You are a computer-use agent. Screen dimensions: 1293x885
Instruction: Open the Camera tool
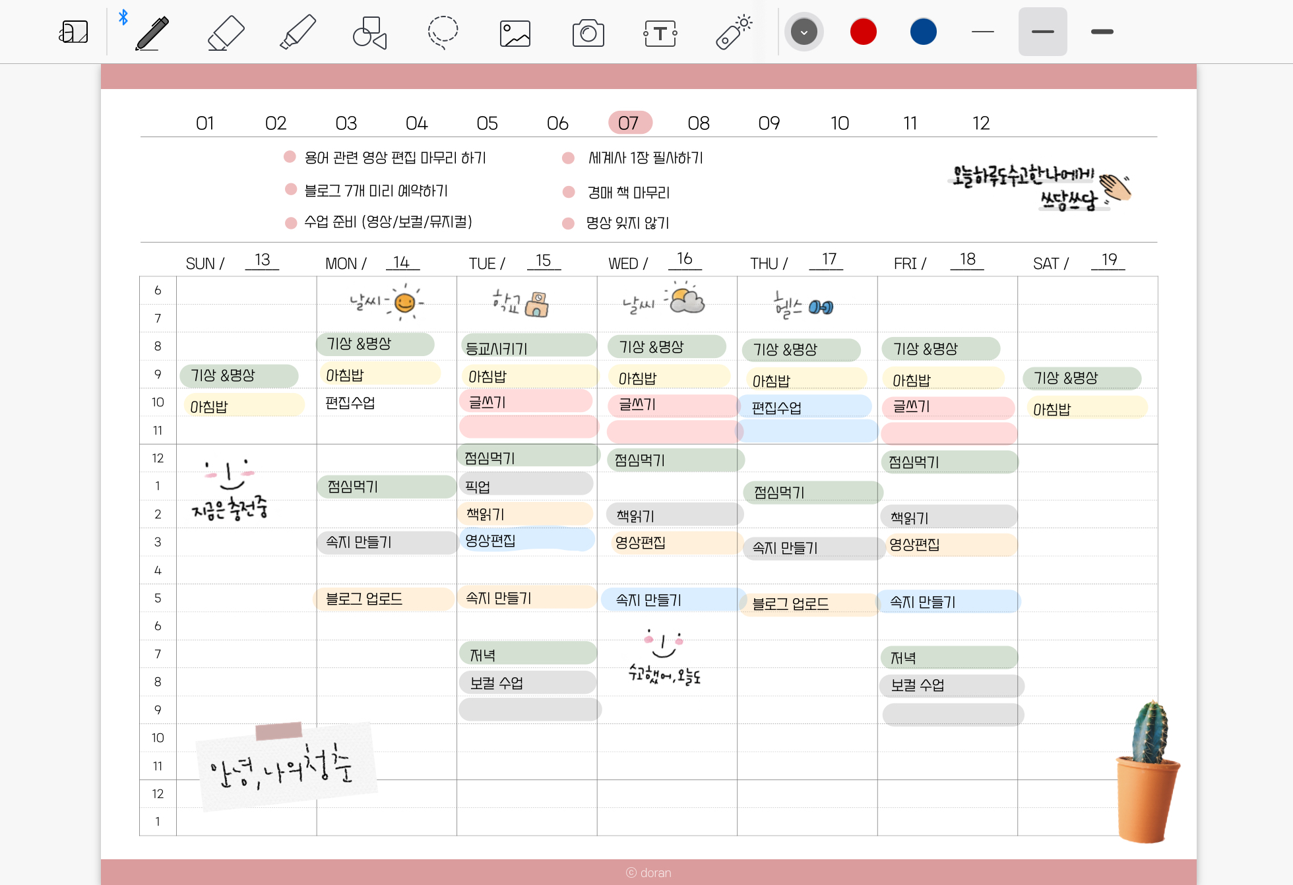point(588,32)
